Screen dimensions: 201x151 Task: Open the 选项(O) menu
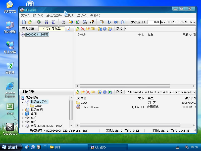coord(82,15)
